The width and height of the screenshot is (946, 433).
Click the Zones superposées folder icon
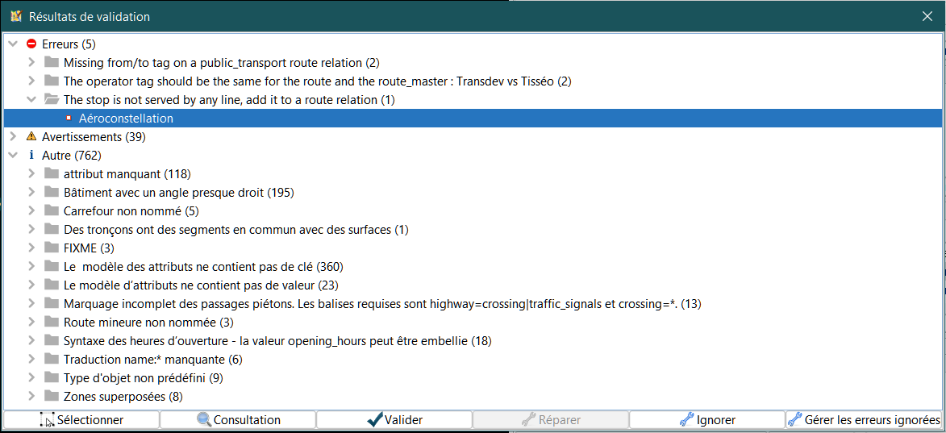[x=52, y=397]
